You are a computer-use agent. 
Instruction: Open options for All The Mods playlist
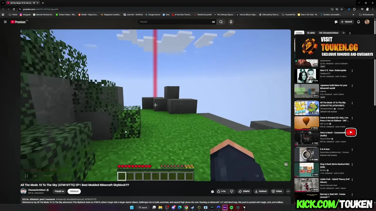352,103
